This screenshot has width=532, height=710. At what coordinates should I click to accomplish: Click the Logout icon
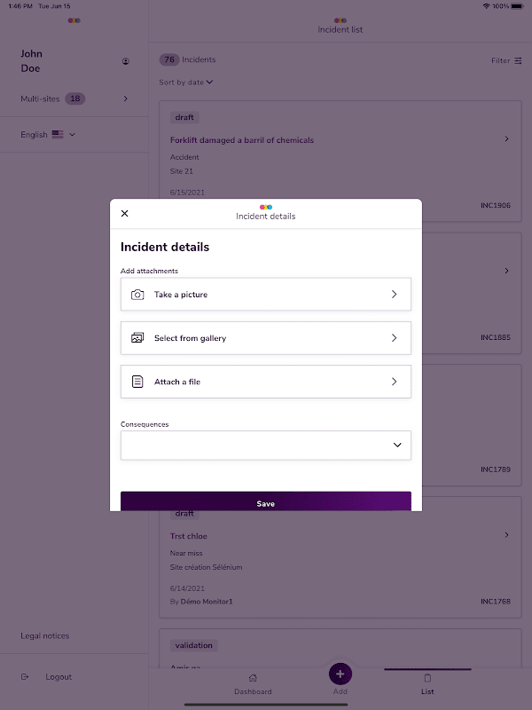tap(26, 677)
